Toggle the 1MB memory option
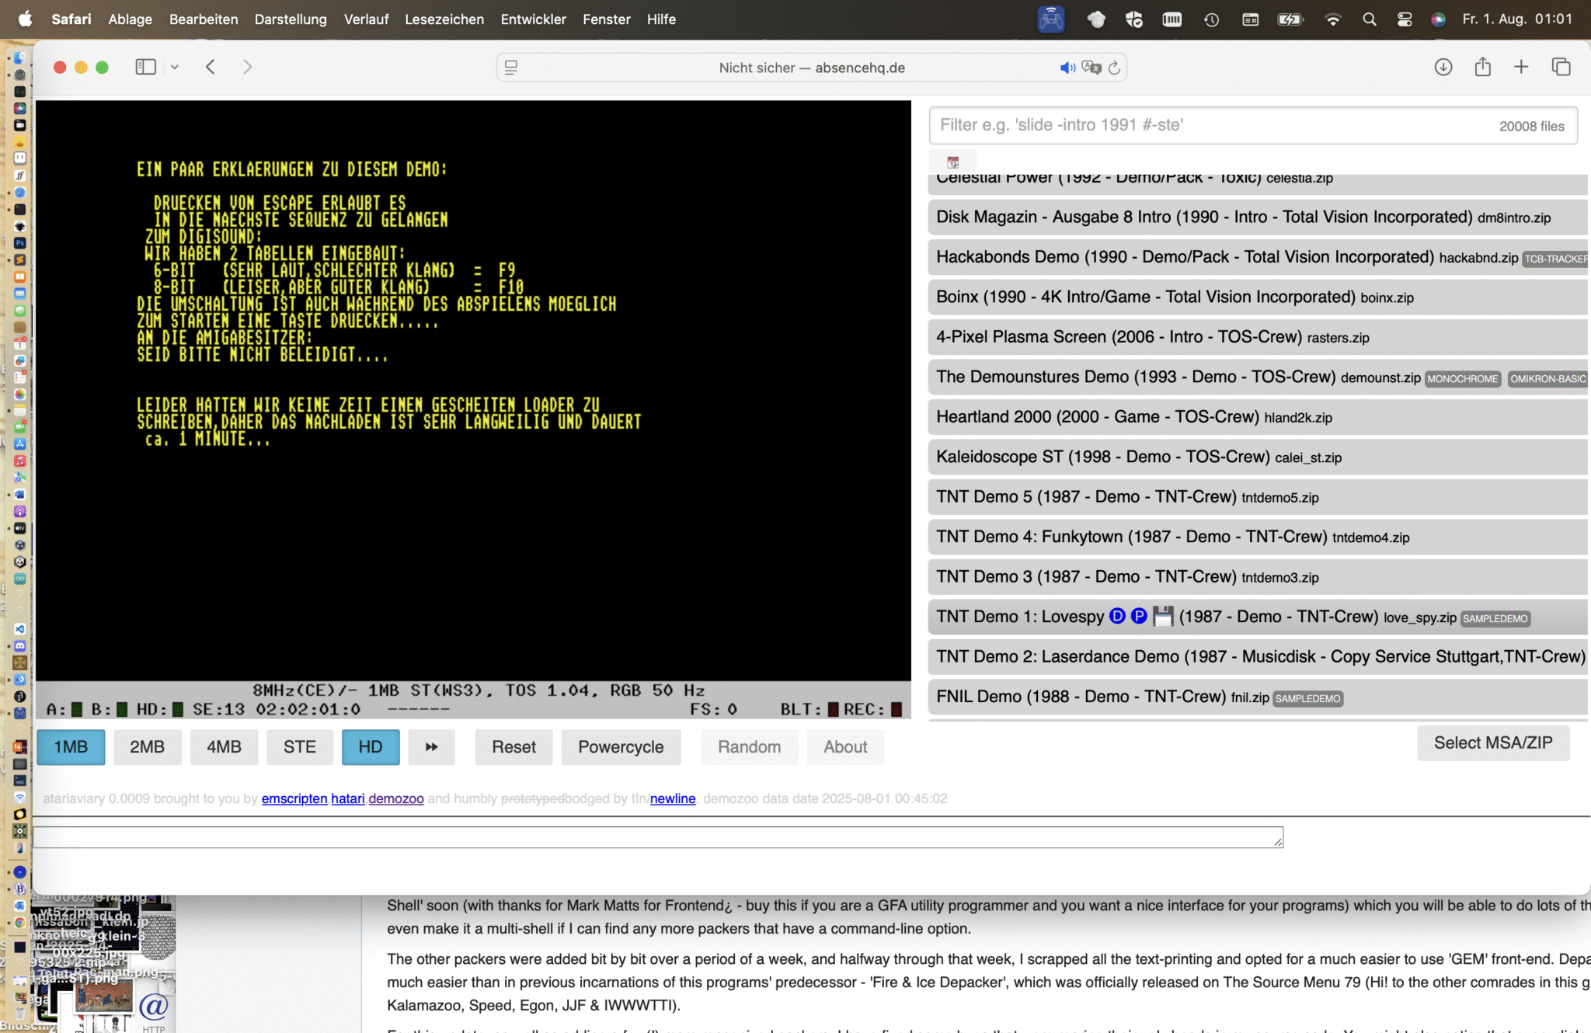 71,746
